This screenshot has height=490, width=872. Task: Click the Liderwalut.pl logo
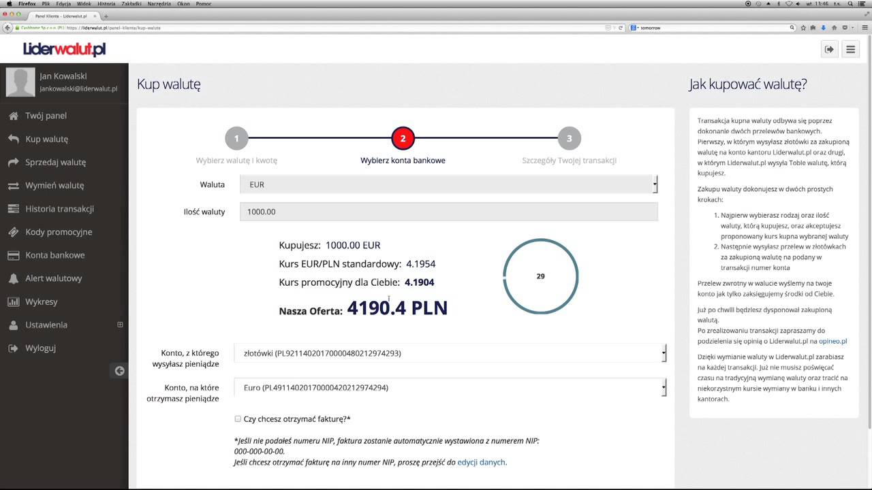pyautogui.click(x=65, y=49)
